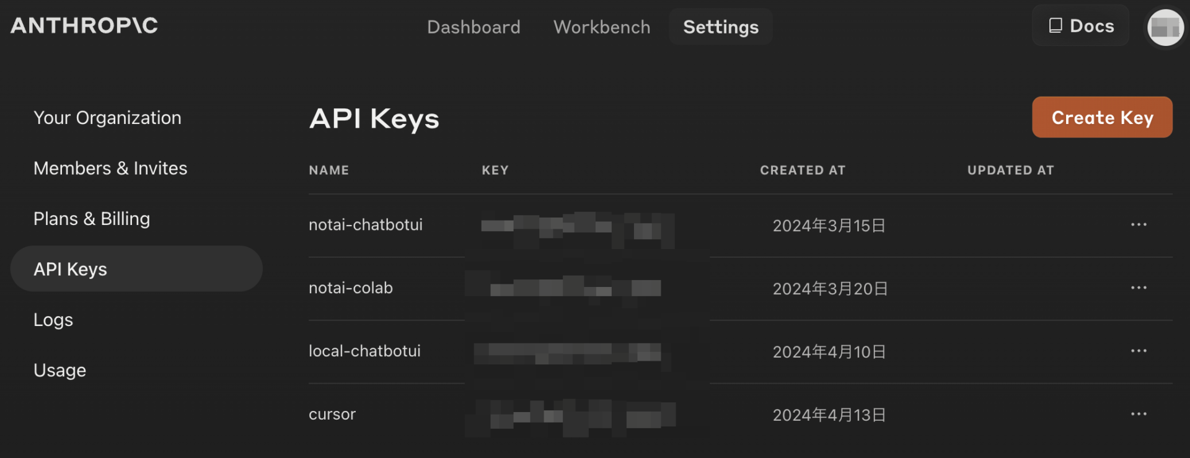Click the Create Key button

click(1102, 117)
